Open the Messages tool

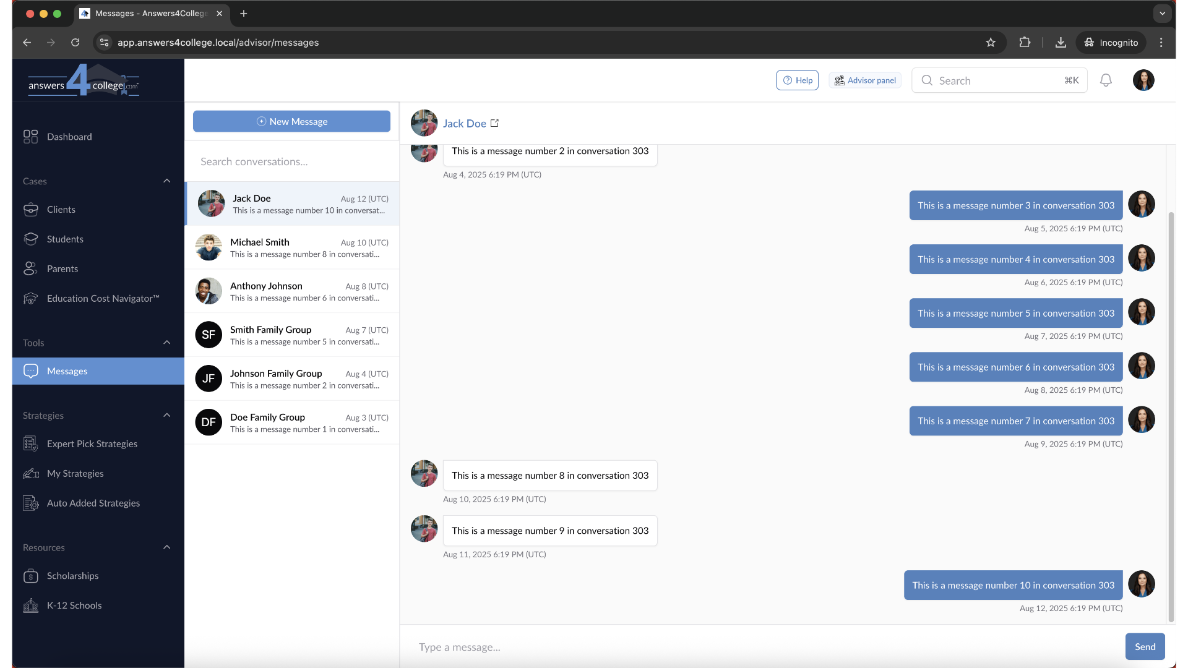click(67, 371)
